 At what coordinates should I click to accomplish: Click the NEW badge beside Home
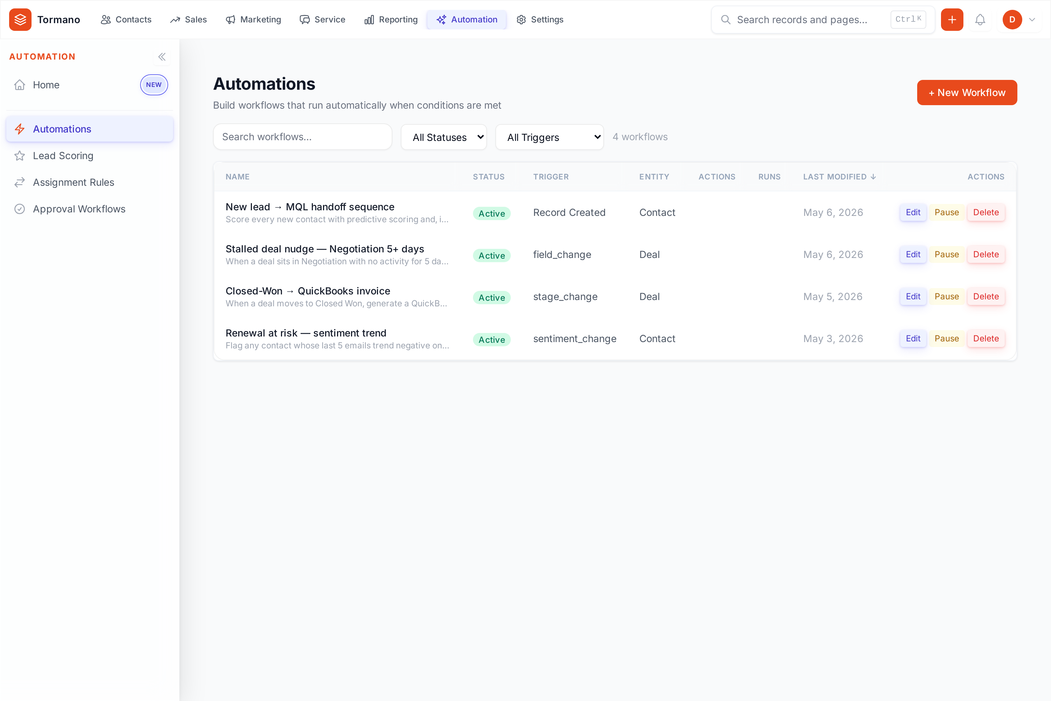(x=154, y=85)
